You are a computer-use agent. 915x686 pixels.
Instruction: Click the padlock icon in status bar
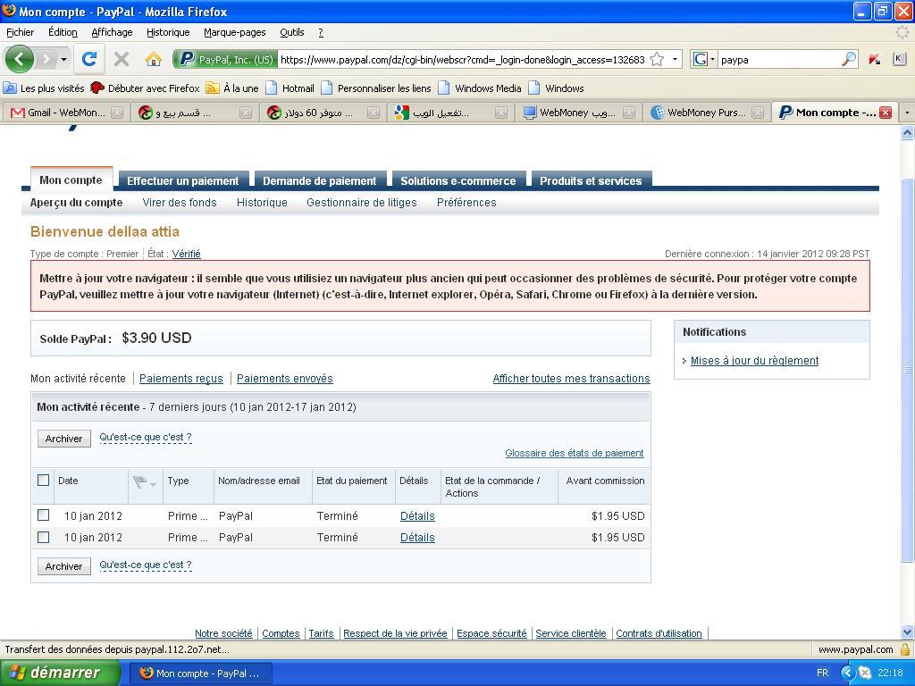point(905,649)
